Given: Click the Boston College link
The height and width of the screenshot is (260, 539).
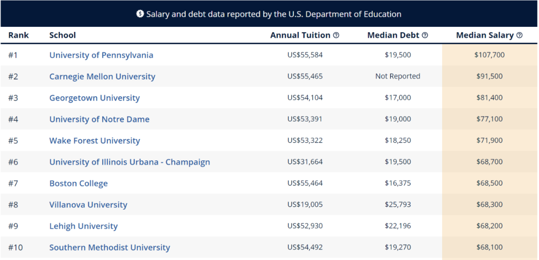Looking at the screenshot, I should pos(78,184).
